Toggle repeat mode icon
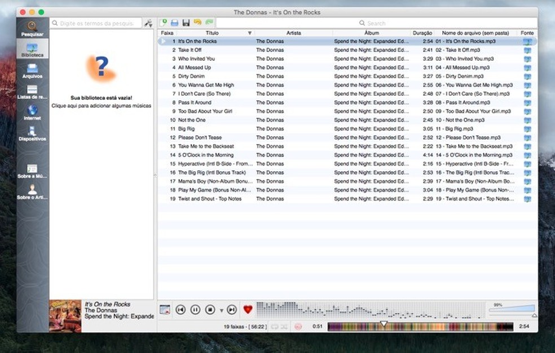 click(274, 327)
